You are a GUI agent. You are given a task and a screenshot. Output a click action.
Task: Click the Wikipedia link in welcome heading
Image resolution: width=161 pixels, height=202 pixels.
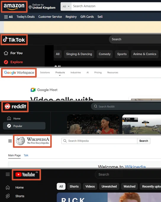point(135,167)
